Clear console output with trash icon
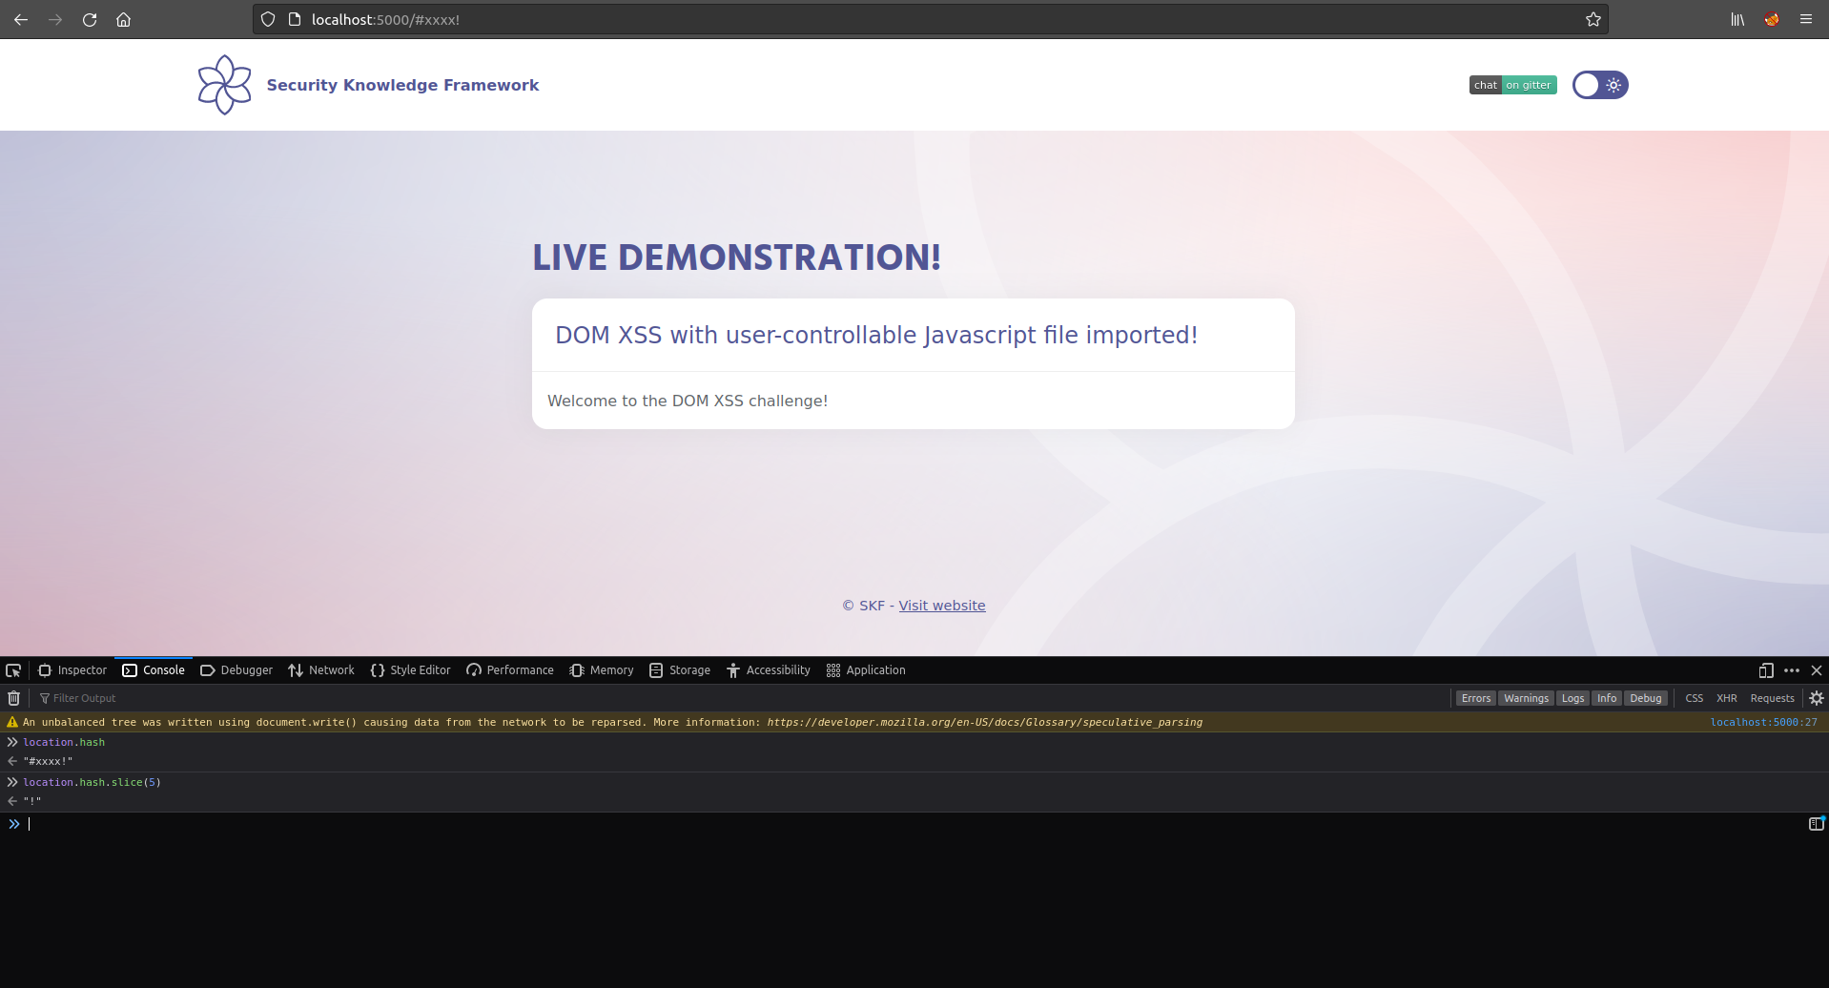 click(x=13, y=698)
